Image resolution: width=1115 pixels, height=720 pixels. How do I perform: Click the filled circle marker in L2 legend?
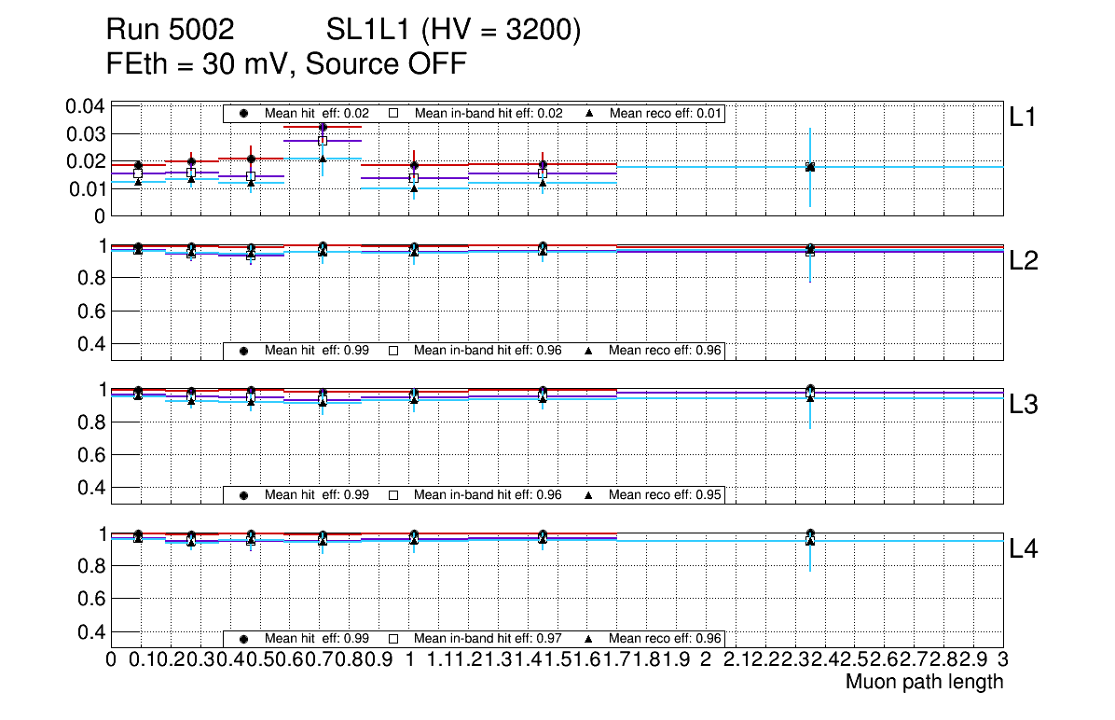point(243,351)
